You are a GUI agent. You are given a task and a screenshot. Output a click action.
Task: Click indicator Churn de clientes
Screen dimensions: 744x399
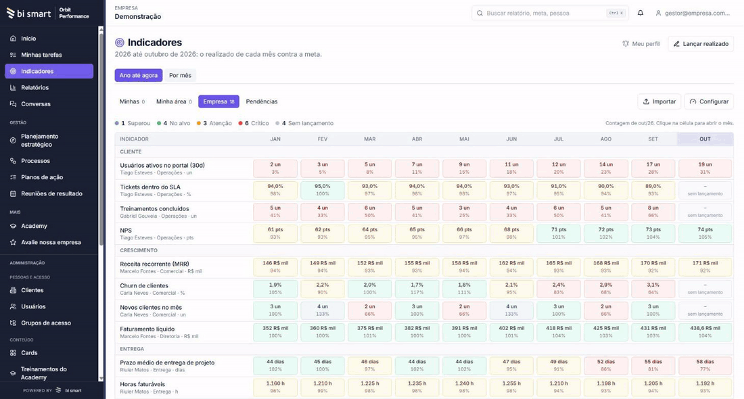coord(144,285)
